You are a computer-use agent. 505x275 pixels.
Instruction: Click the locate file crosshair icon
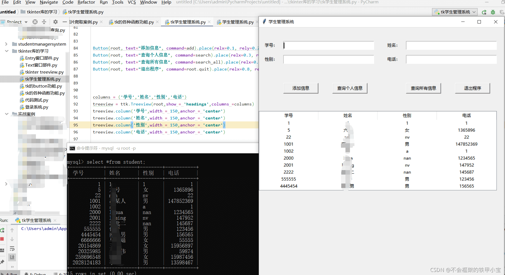(x=35, y=22)
